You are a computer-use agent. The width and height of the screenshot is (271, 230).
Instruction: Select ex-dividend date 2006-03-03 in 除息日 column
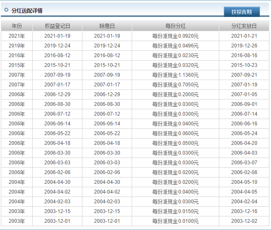click(x=107, y=163)
